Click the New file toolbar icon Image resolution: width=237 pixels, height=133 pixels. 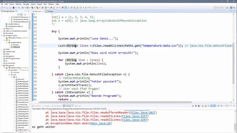(x=2, y=7)
